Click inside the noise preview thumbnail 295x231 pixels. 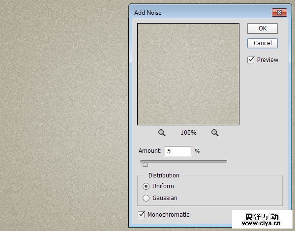[x=188, y=74]
